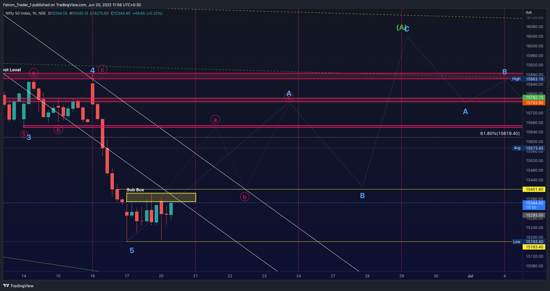The height and width of the screenshot is (291, 550).
Task: Click date 20 on the time axis
Action: pos(161,276)
